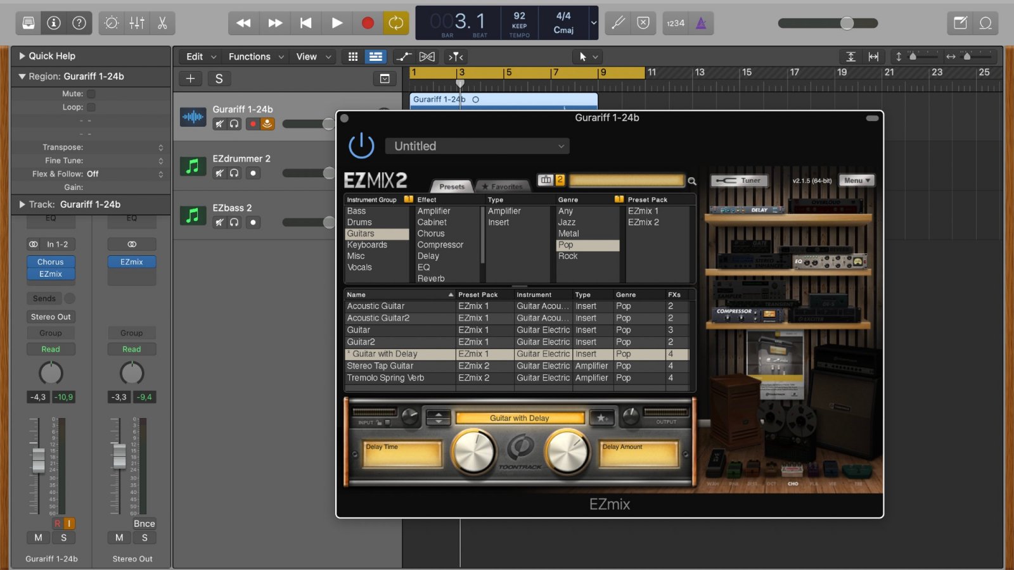The height and width of the screenshot is (570, 1014).
Task: Open the Smart Controls knob icon
Action: pos(112,23)
